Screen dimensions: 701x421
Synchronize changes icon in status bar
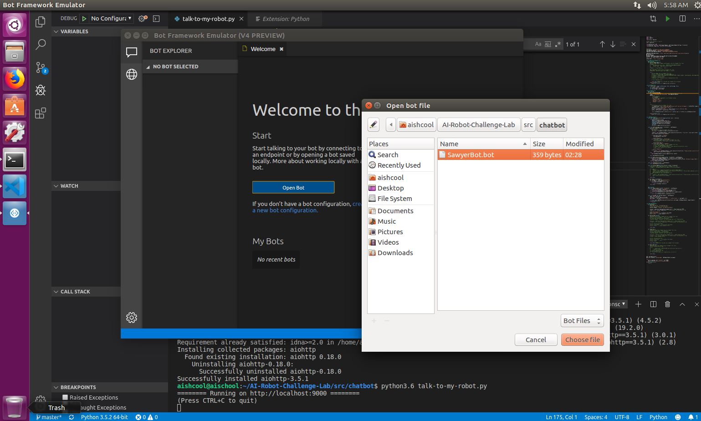72,417
